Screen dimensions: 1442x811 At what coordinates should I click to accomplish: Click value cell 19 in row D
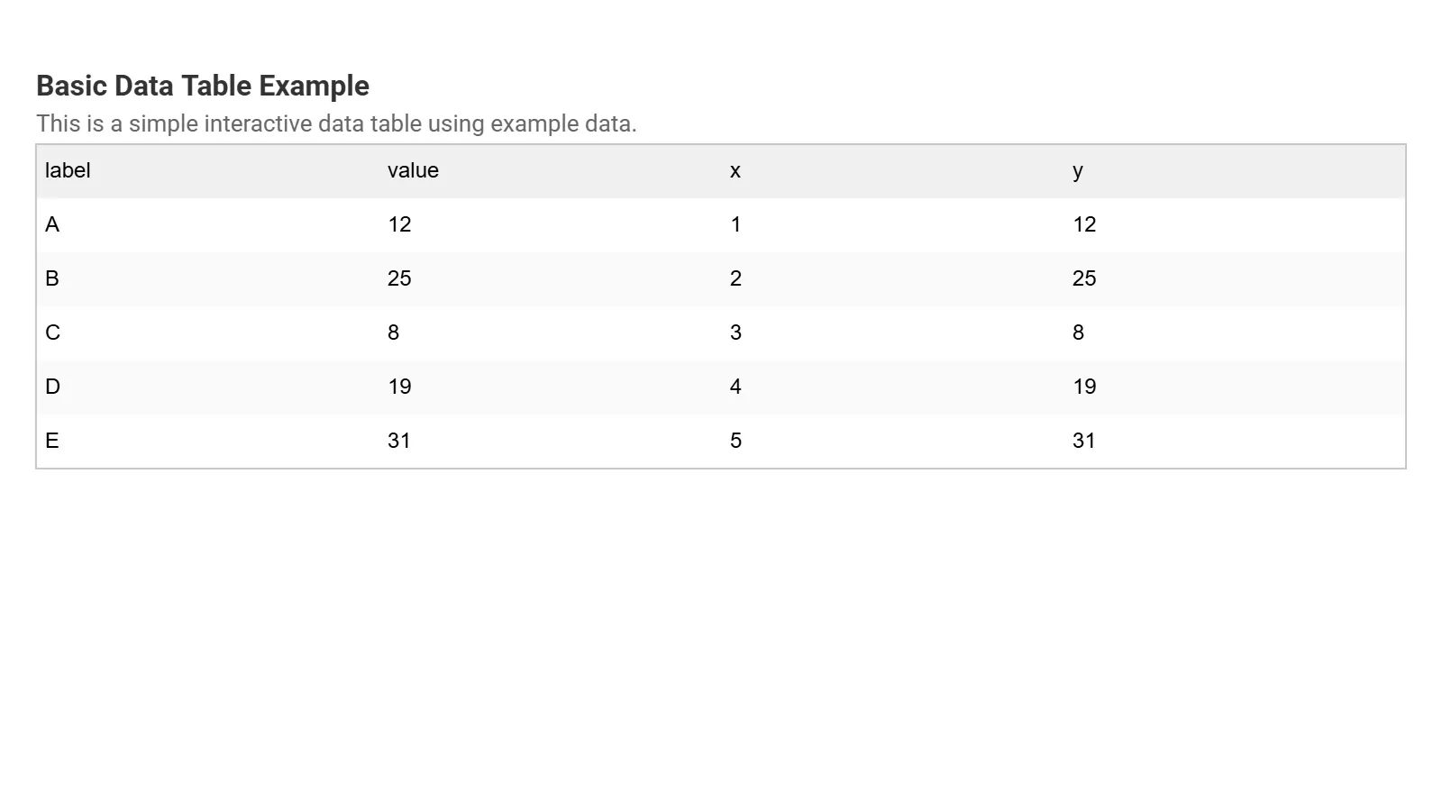point(399,387)
